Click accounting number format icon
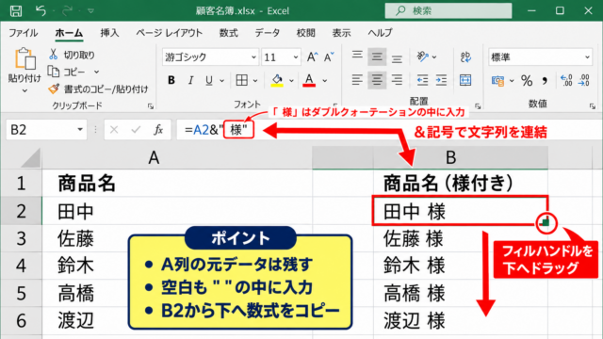Image resolution: width=603 pixels, height=339 pixels. [x=498, y=81]
